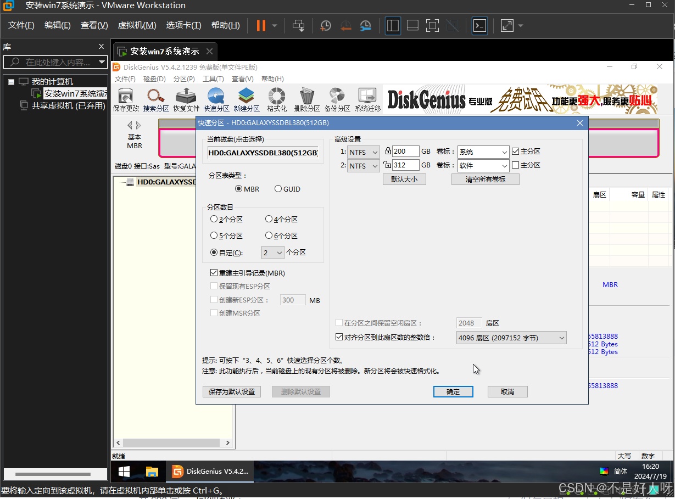The image size is (675, 499).
Task: Enter VMware full screen mode icon
Action: pyautogui.click(x=432, y=25)
